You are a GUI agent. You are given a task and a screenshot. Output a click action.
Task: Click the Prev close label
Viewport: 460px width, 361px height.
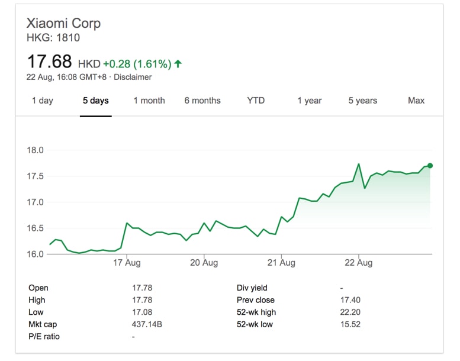[256, 300]
